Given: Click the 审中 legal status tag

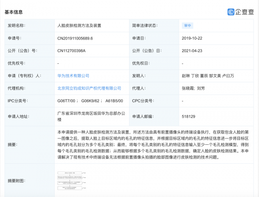Looking at the screenshot, I should 187,25.
